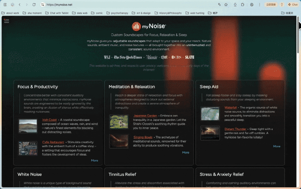The width and height of the screenshot is (301, 189).
Task: Open the Irish Coast soundscape link
Action: 49,120
